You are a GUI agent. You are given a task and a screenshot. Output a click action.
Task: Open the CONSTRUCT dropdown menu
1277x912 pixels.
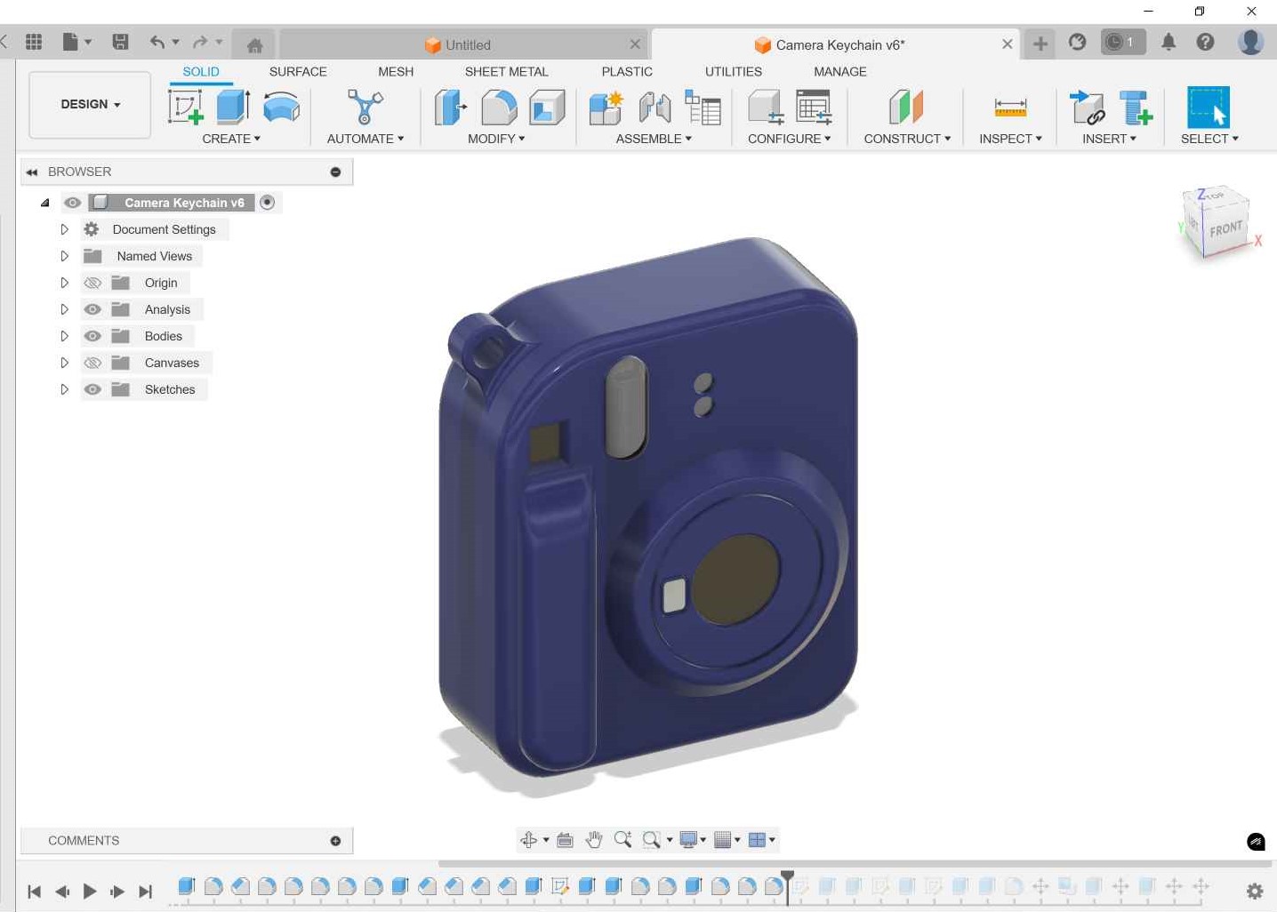(x=907, y=139)
